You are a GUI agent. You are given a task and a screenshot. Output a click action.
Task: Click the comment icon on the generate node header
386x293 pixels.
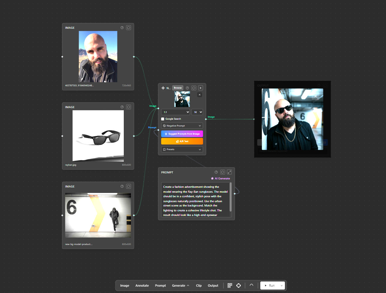[194, 88]
